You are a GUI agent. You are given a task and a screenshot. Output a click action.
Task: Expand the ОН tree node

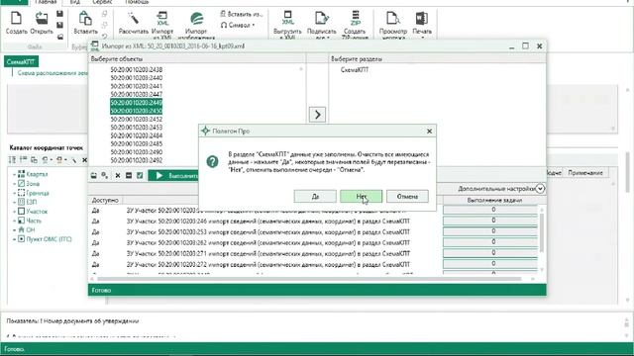click(14, 230)
